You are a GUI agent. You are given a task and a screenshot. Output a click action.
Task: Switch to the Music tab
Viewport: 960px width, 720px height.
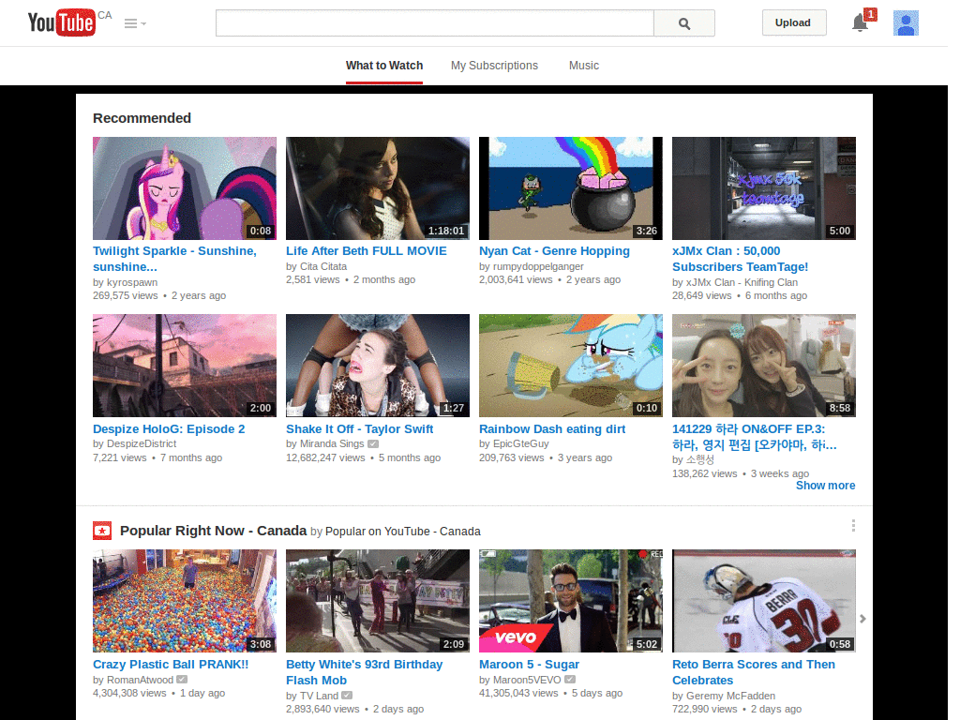click(x=583, y=66)
